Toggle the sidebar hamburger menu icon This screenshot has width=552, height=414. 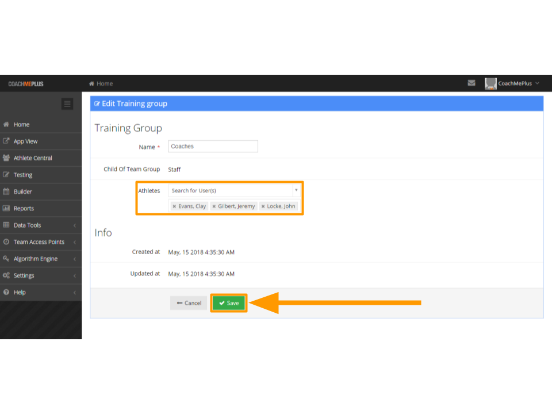(67, 104)
